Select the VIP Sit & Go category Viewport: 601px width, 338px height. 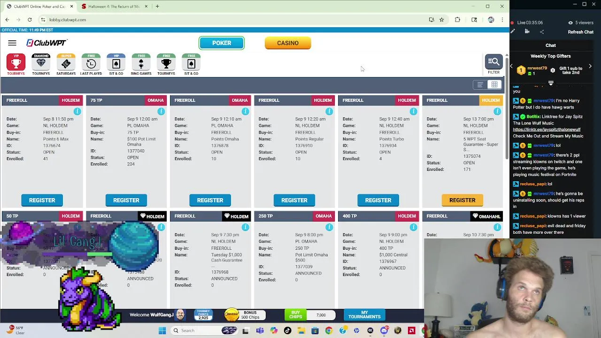[x=116, y=65]
